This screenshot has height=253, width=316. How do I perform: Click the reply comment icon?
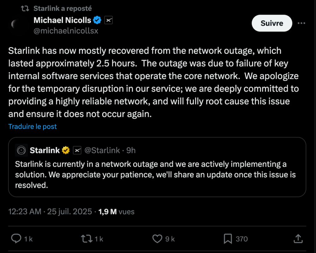point(16,238)
